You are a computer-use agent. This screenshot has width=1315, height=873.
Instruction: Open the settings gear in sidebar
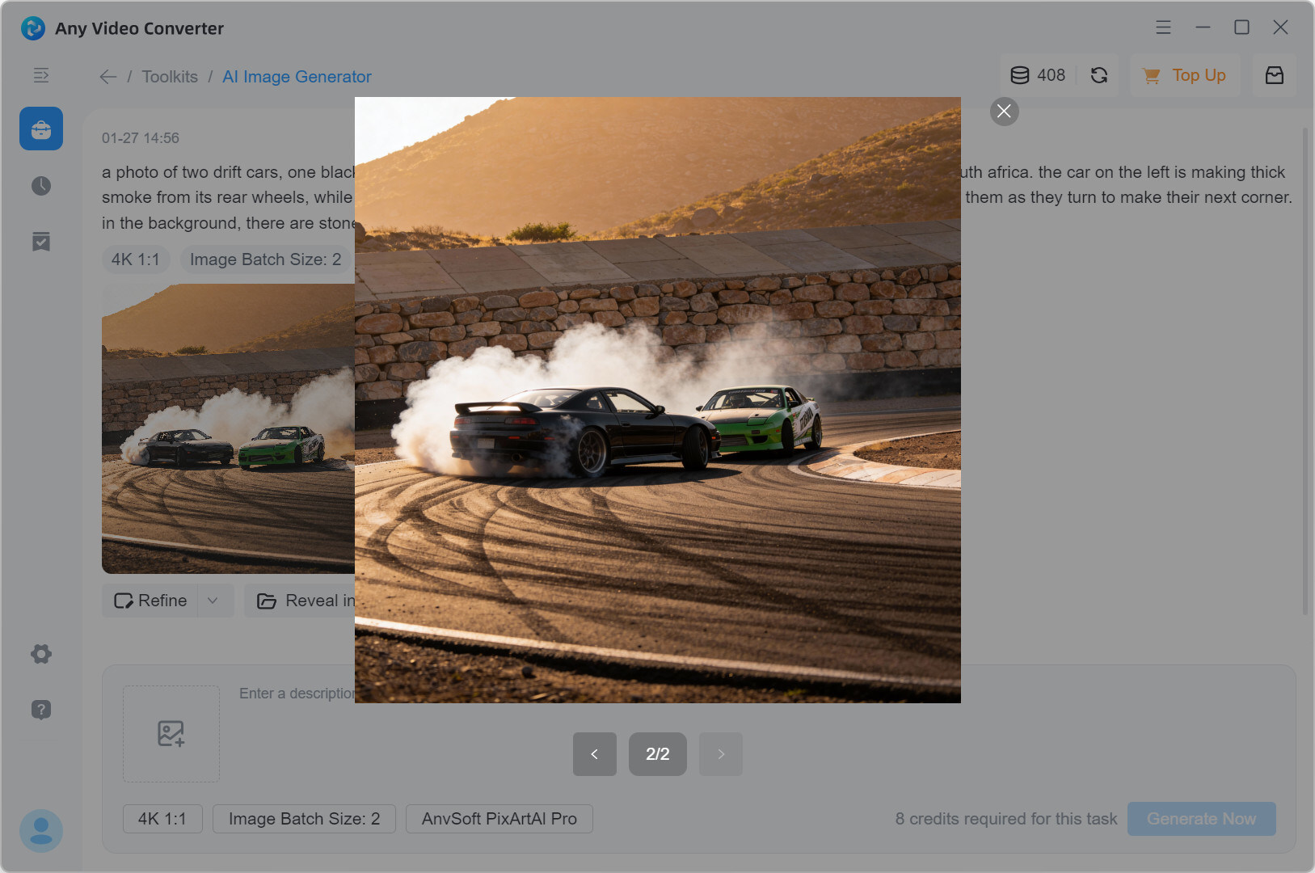(x=41, y=654)
